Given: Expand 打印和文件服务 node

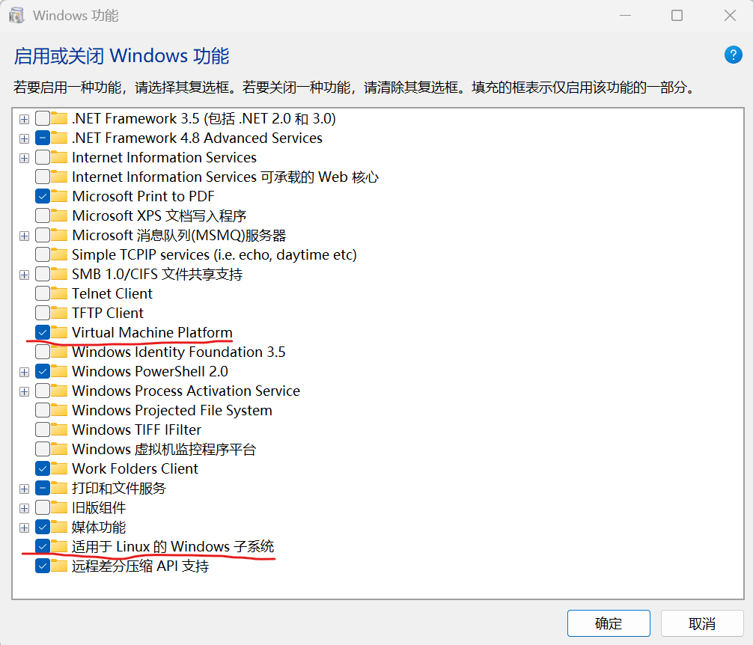Looking at the screenshot, I should pos(24,489).
